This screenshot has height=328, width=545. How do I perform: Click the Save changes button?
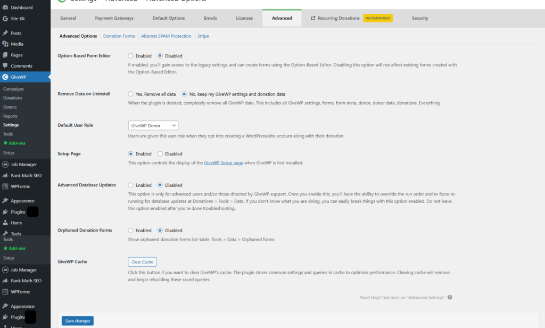[x=78, y=321]
